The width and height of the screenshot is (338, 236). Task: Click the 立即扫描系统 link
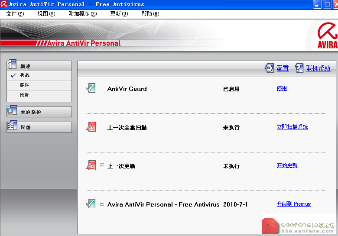[x=292, y=127]
